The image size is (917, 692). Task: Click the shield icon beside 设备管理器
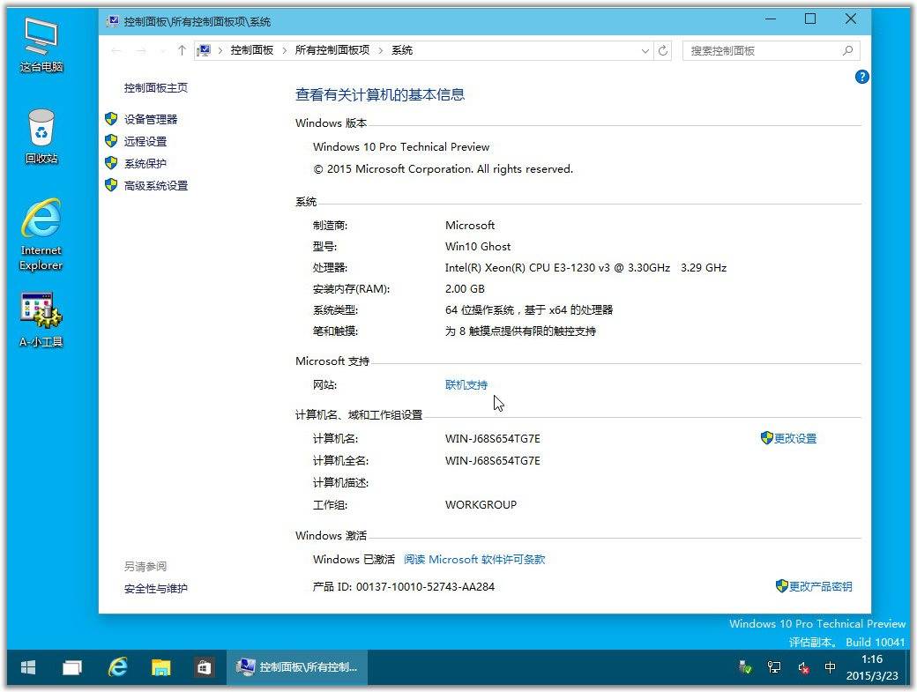(111, 119)
